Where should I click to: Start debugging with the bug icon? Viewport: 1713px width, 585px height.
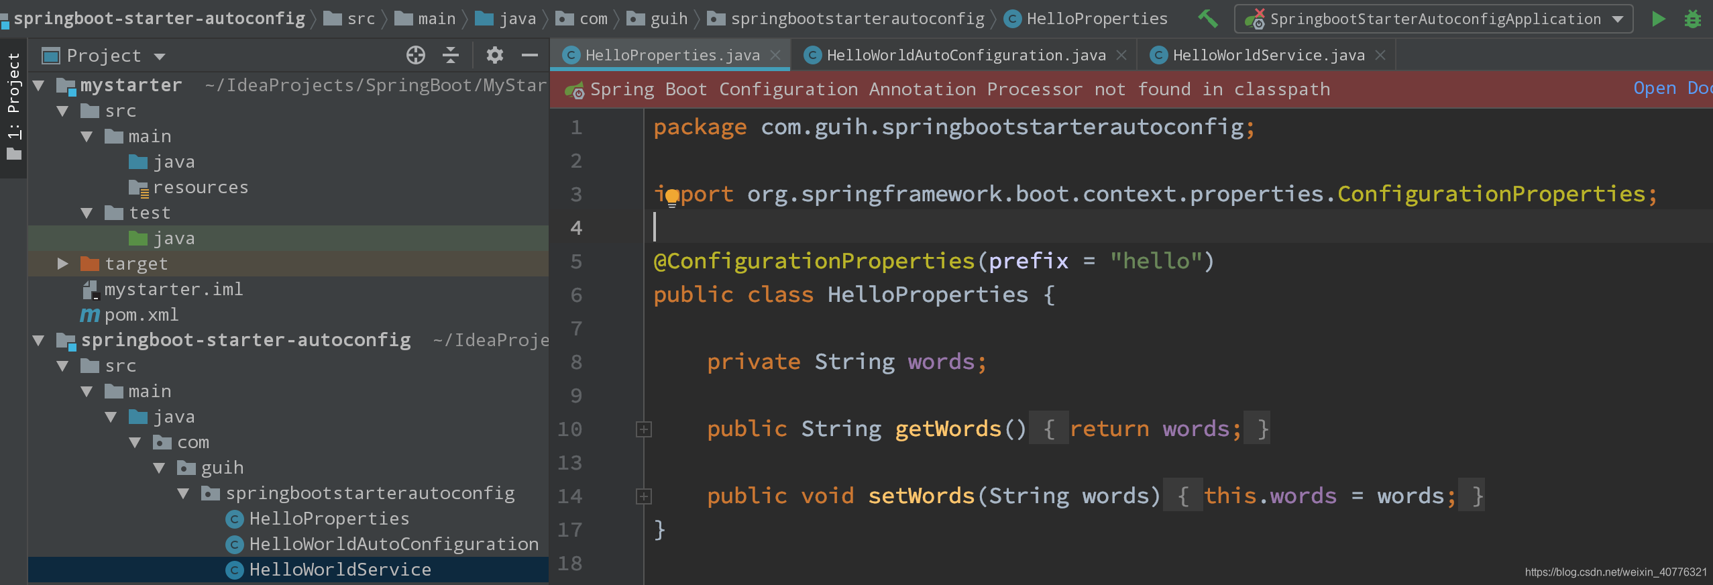click(1693, 19)
